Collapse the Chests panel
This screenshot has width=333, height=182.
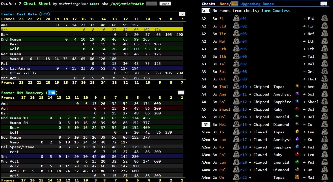point(324,4)
